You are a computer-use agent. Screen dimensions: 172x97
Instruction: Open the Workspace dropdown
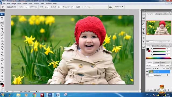pyautogui.click(x=119, y=7)
